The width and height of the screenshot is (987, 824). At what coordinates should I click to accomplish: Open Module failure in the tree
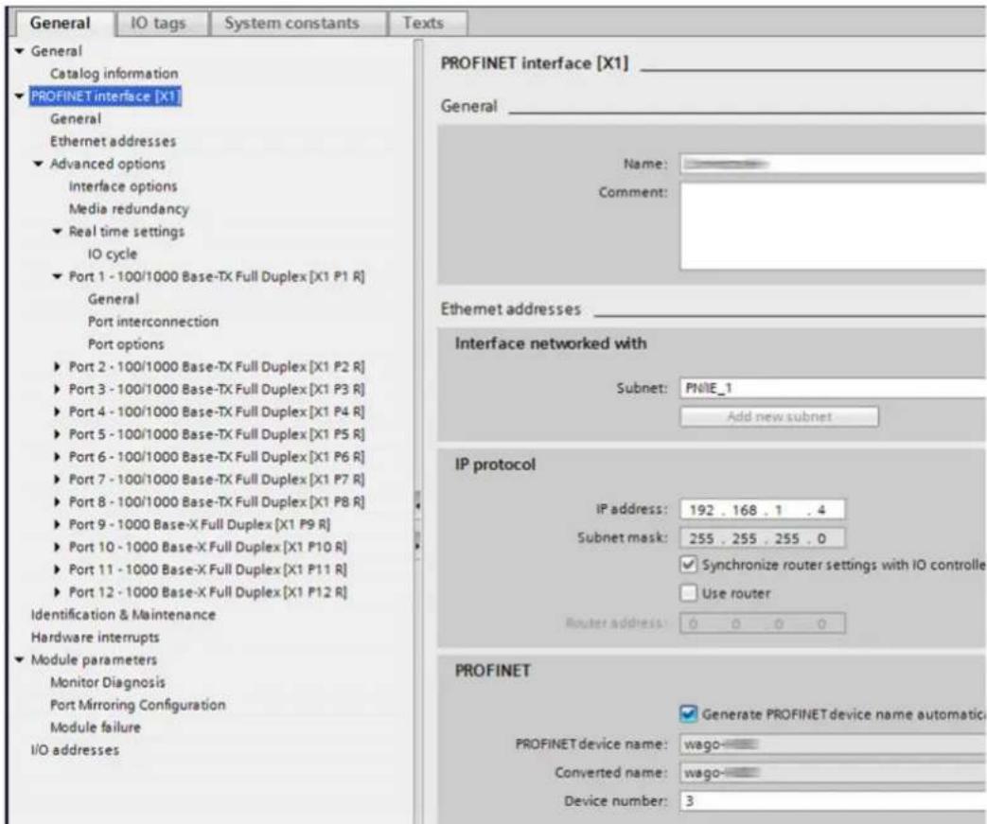click(x=96, y=728)
